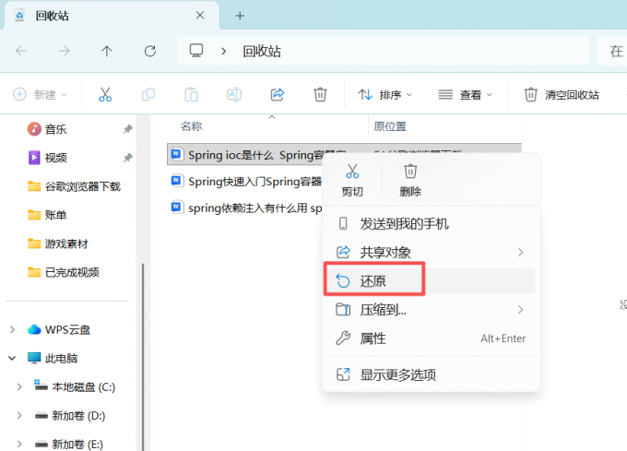Click the computer monitor icon in address bar

click(195, 51)
